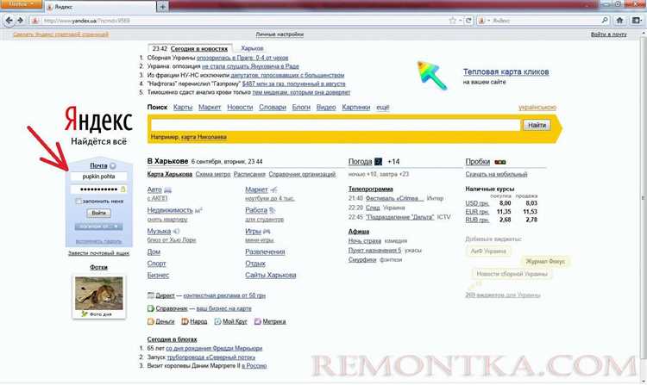Switch language via 'українською' link
Viewport: 647px width, 385px height.
537,107
